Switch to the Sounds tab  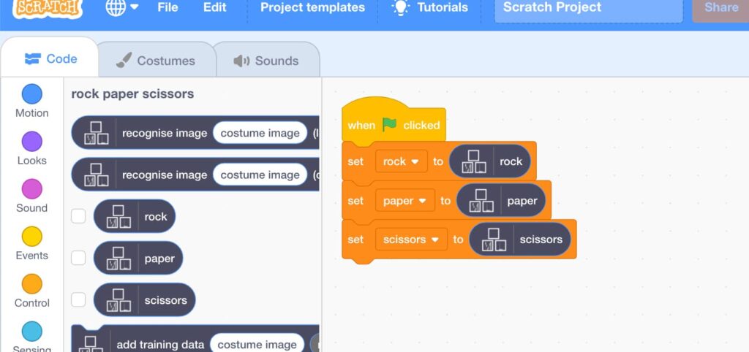[266, 61]
